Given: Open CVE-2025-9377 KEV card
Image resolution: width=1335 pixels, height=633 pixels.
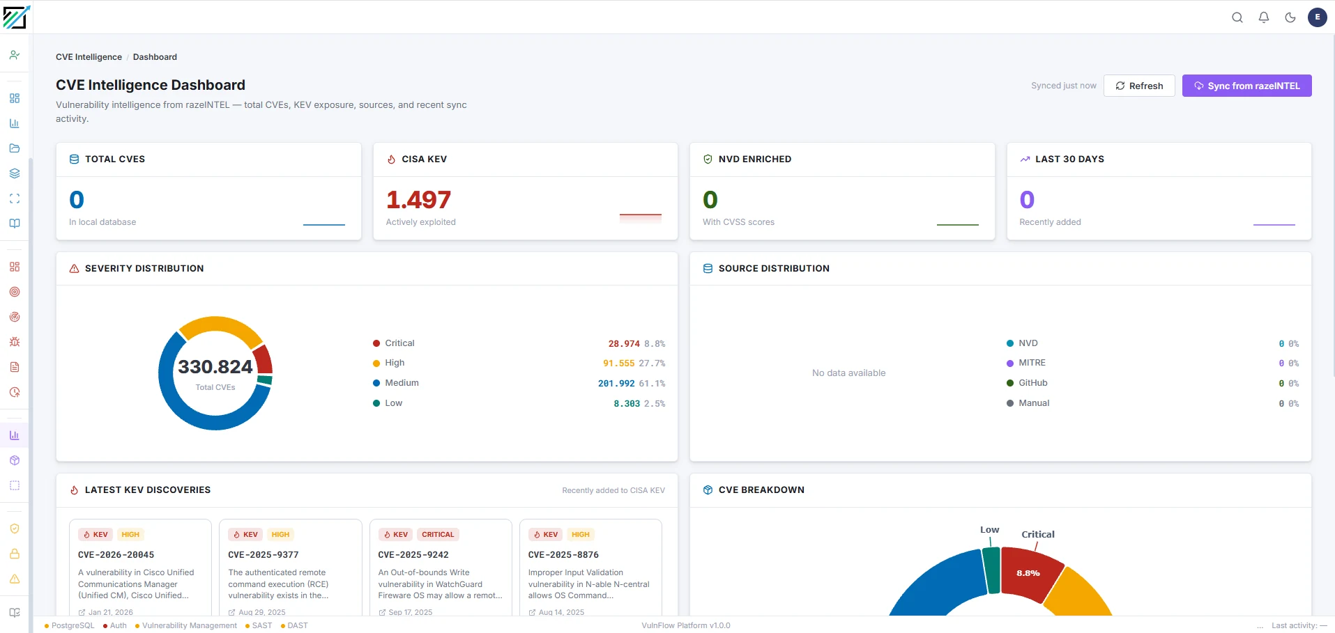Looking at the screenshot, I should [x=291, y=568].
